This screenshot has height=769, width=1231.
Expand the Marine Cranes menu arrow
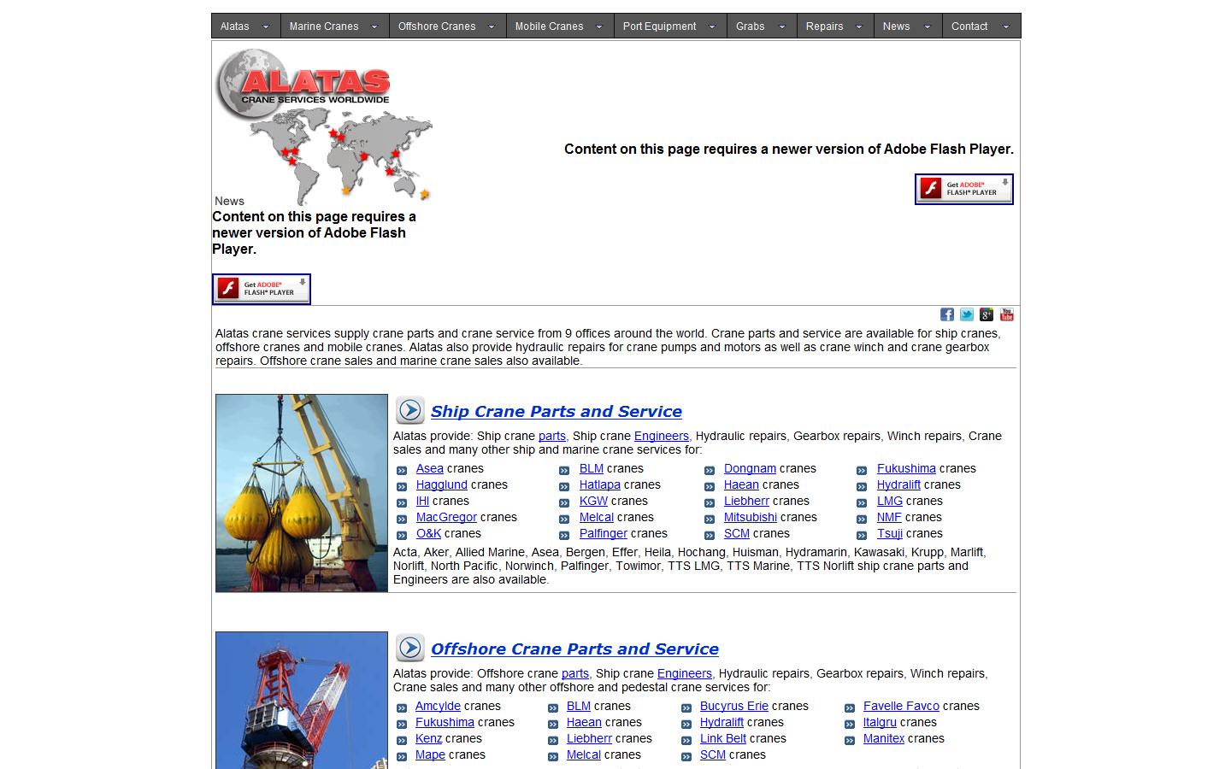point(374,26)
